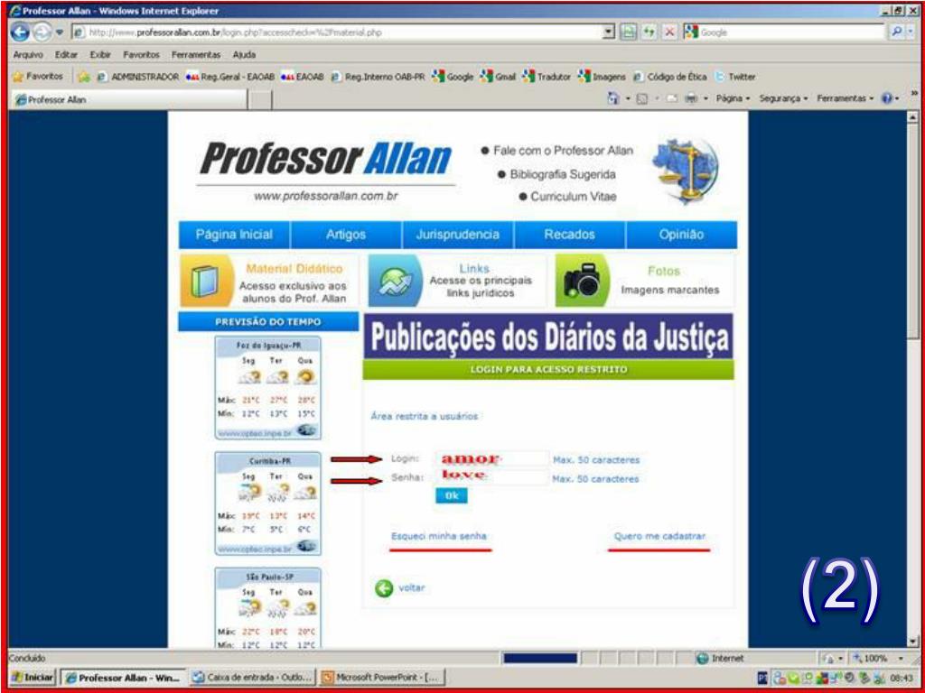The width and height of the screenshot is (925, 693).
Task: Click the Twitter bookmark in favorites bar
Action: [734, 77]
